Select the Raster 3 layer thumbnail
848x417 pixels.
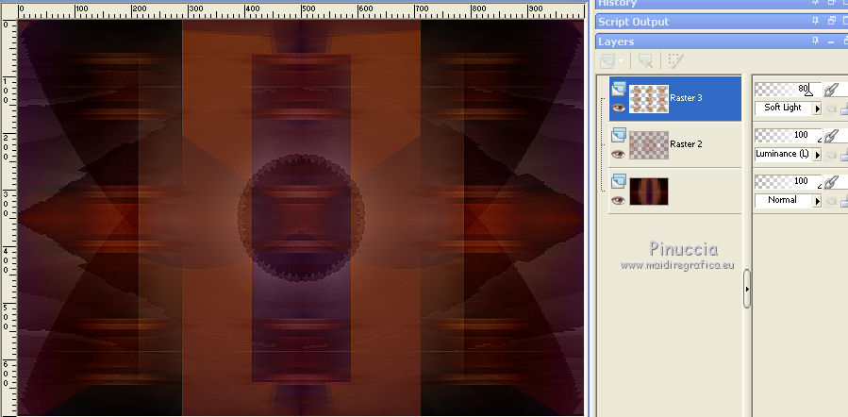tap(649, 98)
